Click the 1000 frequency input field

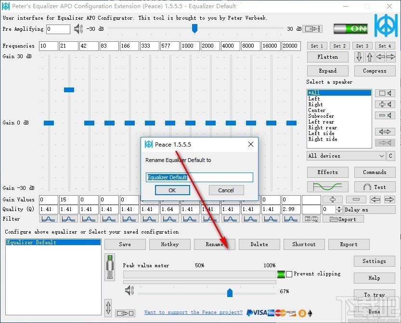click(x=190, y=46)
